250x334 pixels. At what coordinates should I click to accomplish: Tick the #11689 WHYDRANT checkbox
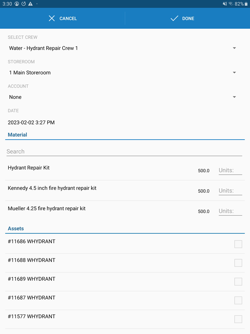click(x=238, y=282)
